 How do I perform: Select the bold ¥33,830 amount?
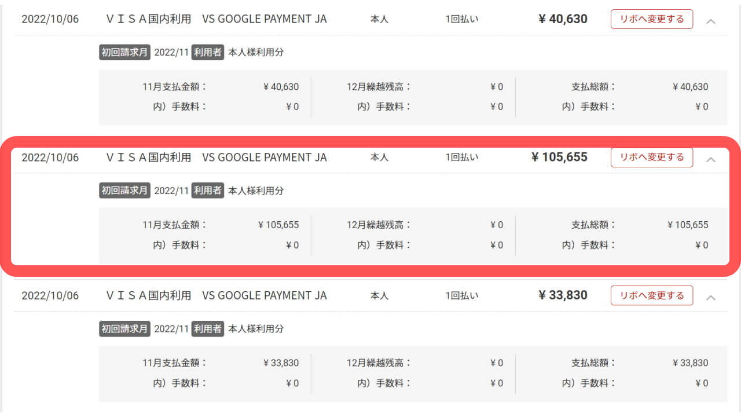pos(563,295)
